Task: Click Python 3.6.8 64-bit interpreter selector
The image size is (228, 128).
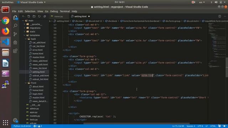Action: click(22, 126)
